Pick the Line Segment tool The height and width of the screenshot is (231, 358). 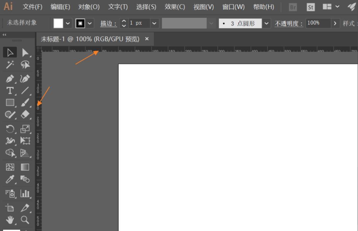coord(25,91)
